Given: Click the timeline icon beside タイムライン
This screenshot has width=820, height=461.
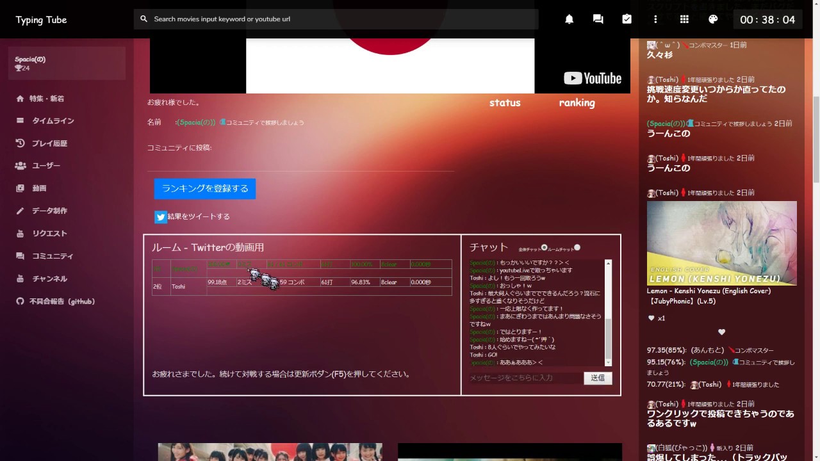Looking at the screenshot, I should pos(20,120).
